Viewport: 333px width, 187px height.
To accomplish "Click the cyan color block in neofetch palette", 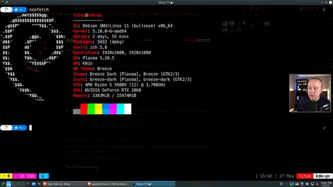I will 120,109.
